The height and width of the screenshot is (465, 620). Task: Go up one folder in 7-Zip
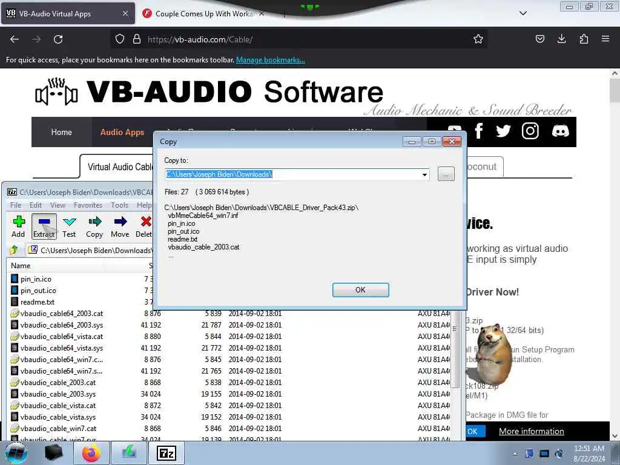click(x=15, y=250)
